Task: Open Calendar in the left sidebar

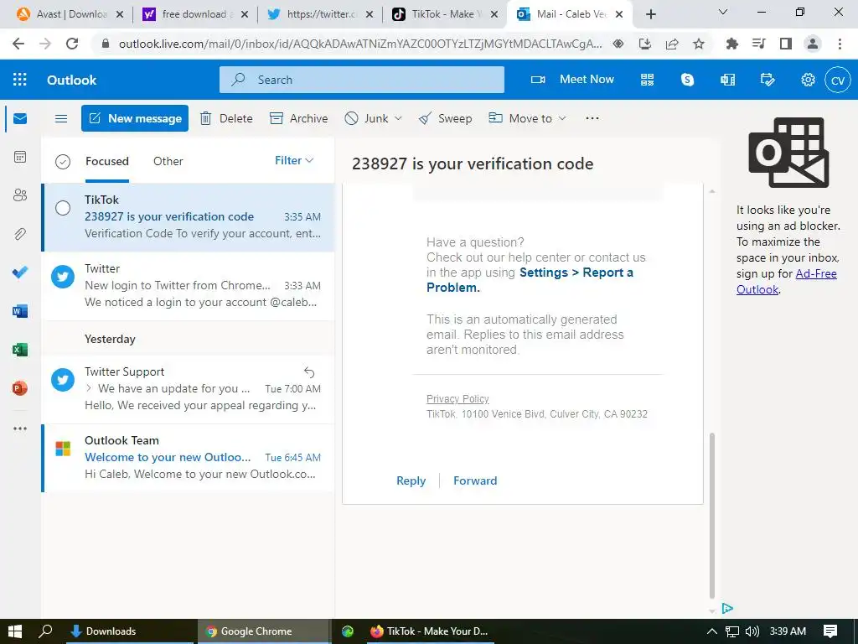Action: [x=20, y=157]
